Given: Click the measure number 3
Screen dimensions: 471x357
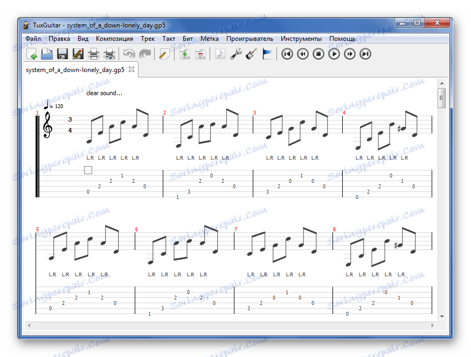Looking at the screenshot, I should [254, 113].
